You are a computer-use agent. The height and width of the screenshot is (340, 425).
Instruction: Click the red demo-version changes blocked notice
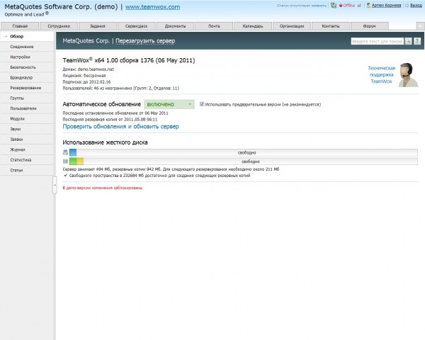point(103,188)
